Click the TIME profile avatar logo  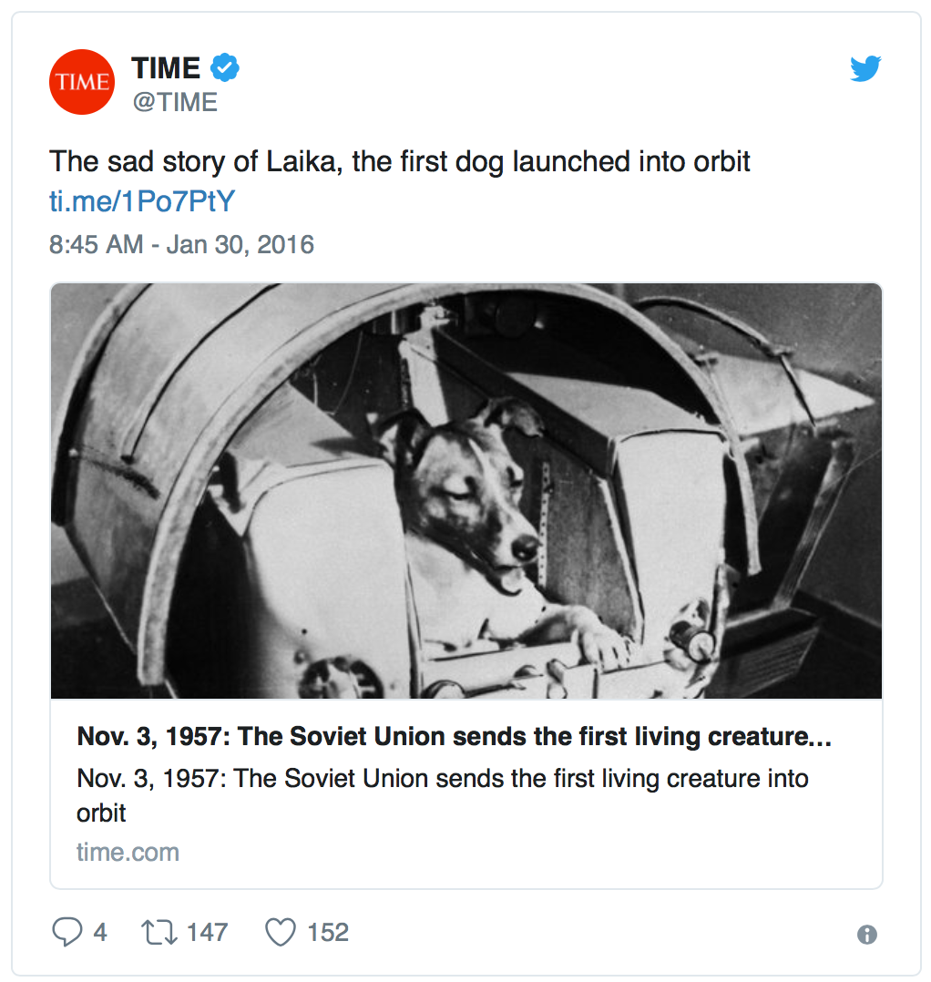(82, 82)
